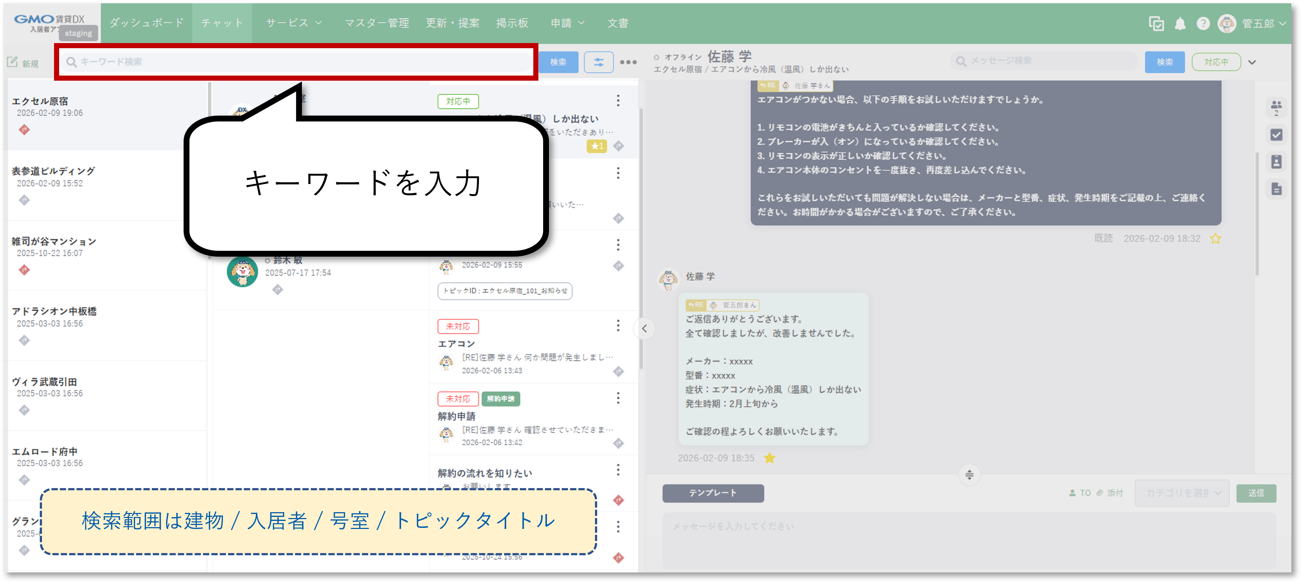
Task: Click the 検索 search button
Action: pyautogui.click(x=558, y=62)
